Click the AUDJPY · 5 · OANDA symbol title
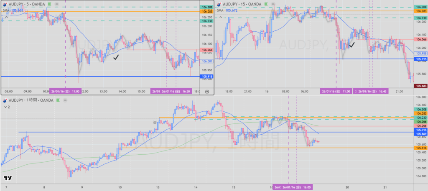The height and width of the screenshot is (191, 428). pyautogui.click(x=27, y=4)
